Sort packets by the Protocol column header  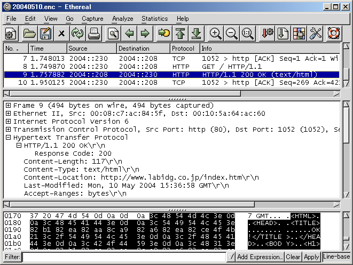pos(184,49)
